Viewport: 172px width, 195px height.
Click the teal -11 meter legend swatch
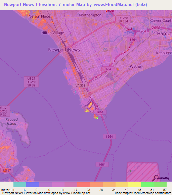pos(20,185)
